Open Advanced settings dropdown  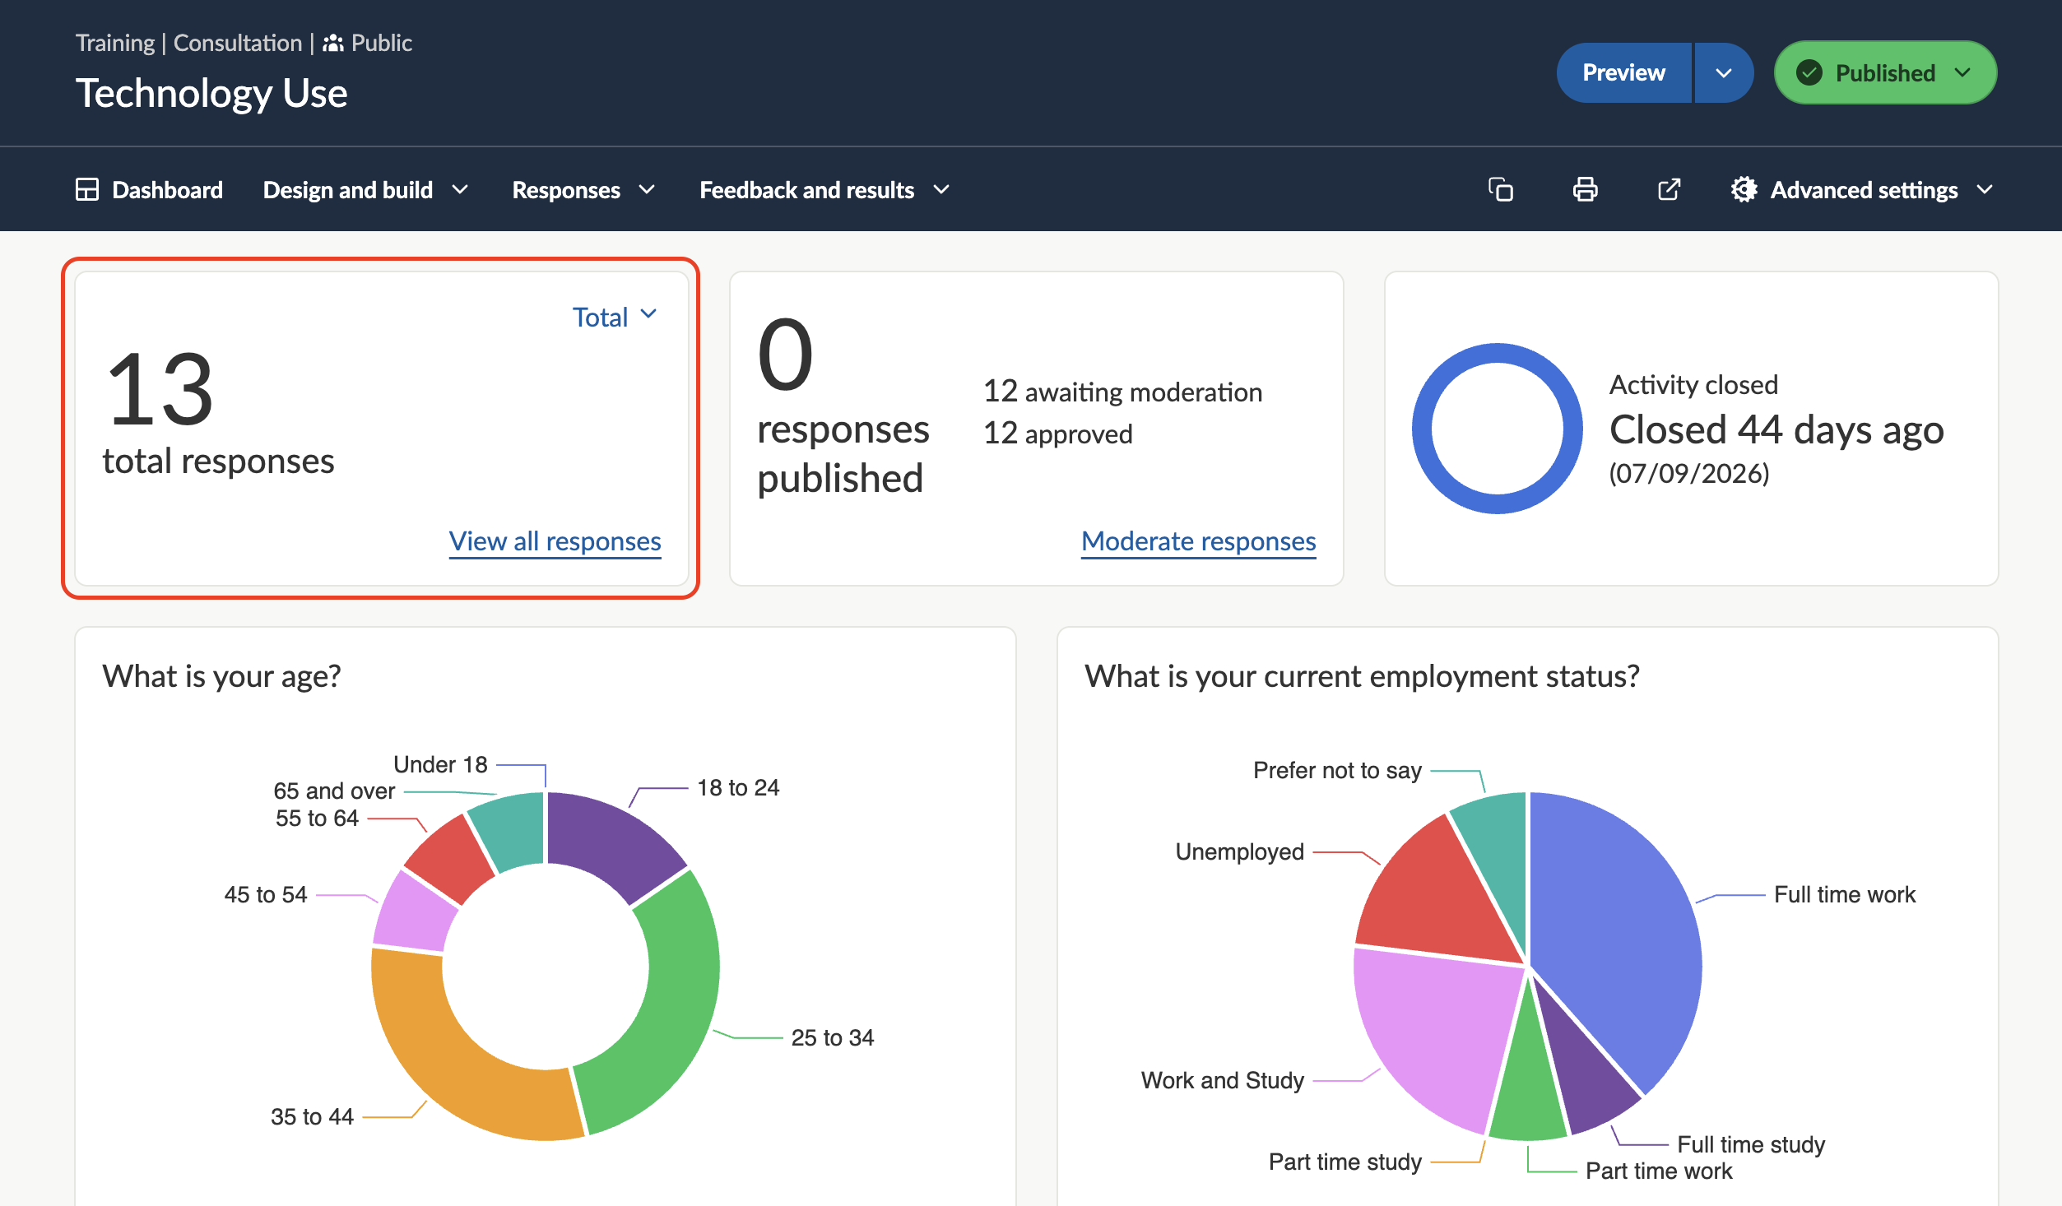click(x=1862, y=190)
